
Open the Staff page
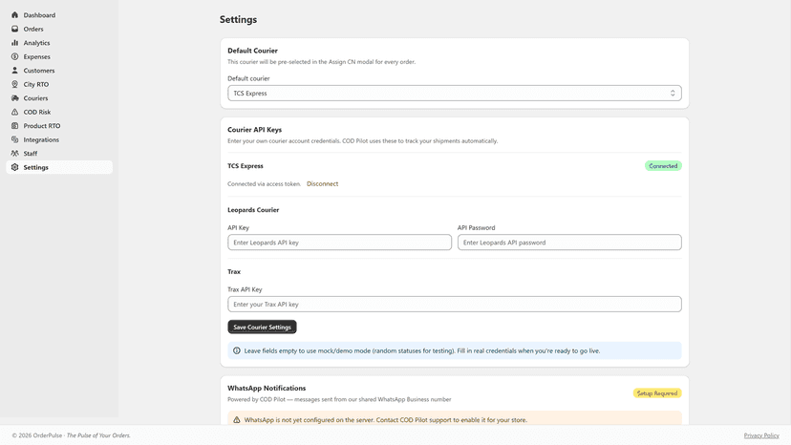(59, 154)
